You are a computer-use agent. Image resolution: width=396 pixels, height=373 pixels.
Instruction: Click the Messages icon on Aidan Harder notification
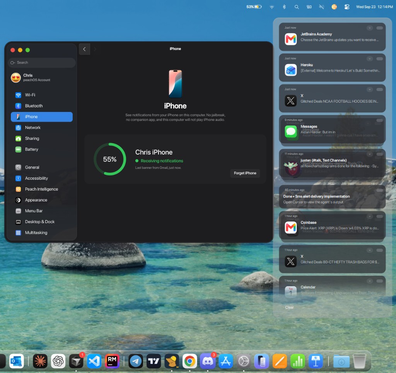[291, 131]
